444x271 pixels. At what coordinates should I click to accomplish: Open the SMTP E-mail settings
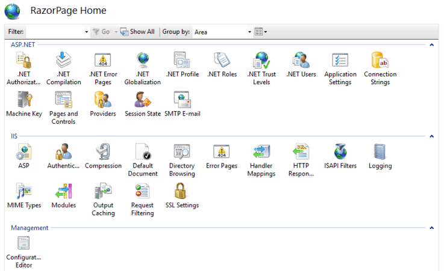[x=182, y=100]
